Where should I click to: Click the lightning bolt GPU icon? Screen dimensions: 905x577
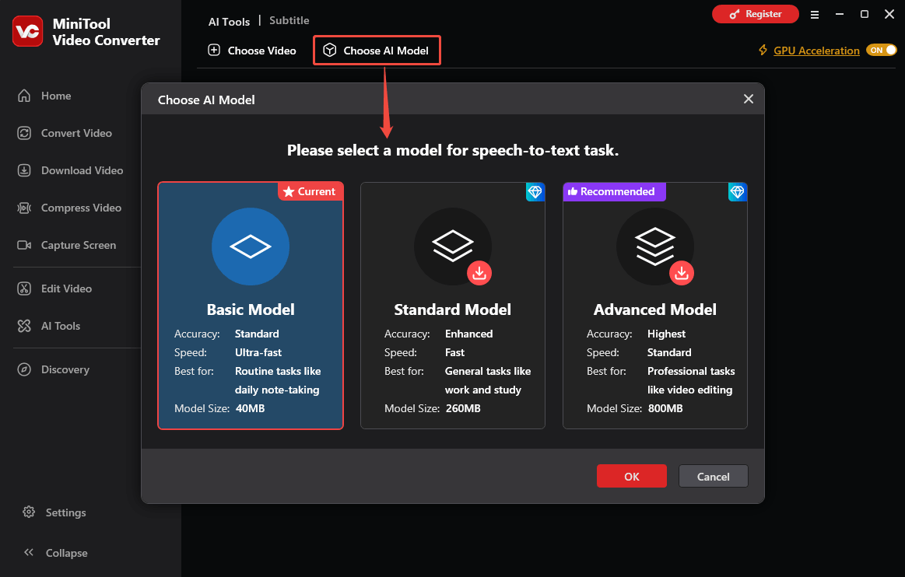(x=763, y=51)
